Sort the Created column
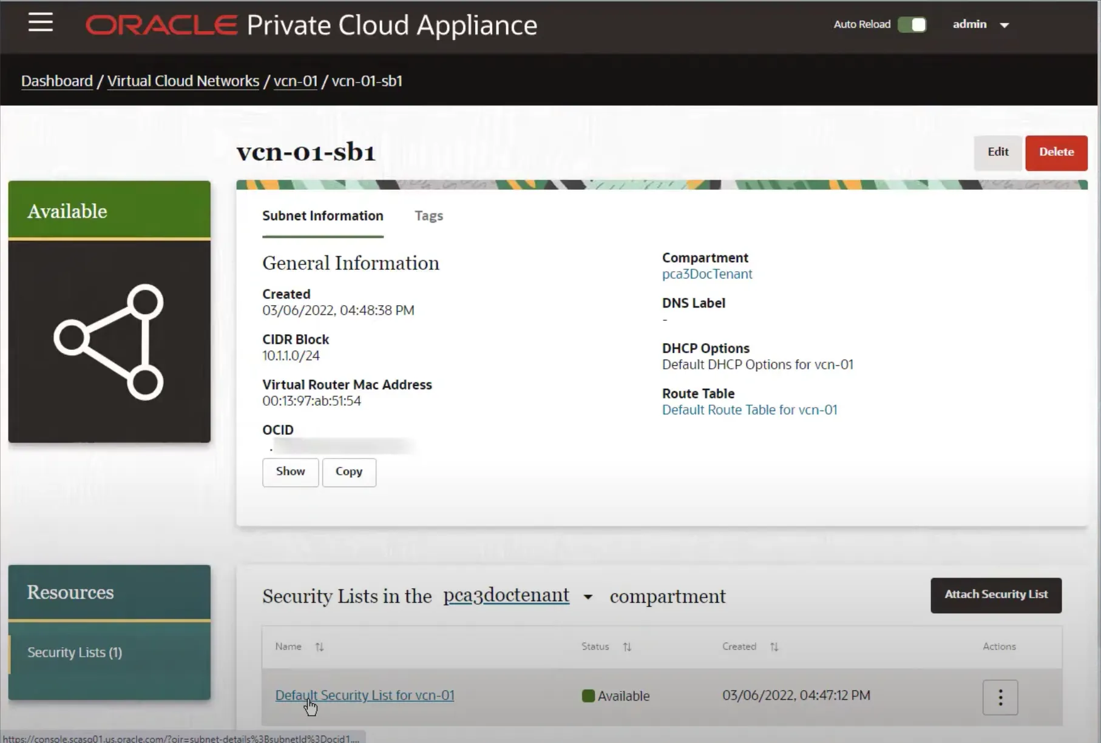1101x743 pixels. 774,647
